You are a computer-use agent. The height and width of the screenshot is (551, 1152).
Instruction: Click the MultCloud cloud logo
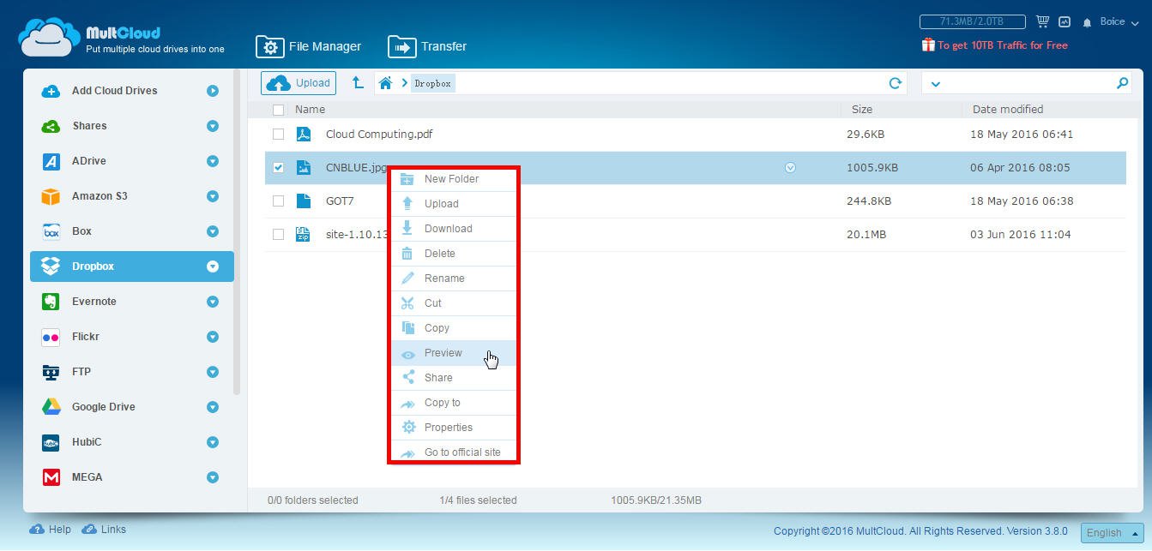tap(49, 37)
